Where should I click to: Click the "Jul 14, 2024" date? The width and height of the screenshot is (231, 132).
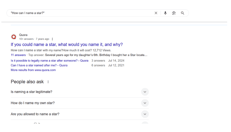tap(116, 61)
